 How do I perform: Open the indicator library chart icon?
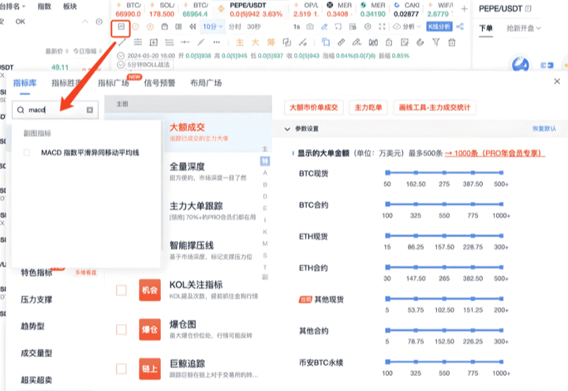[121, 27]
